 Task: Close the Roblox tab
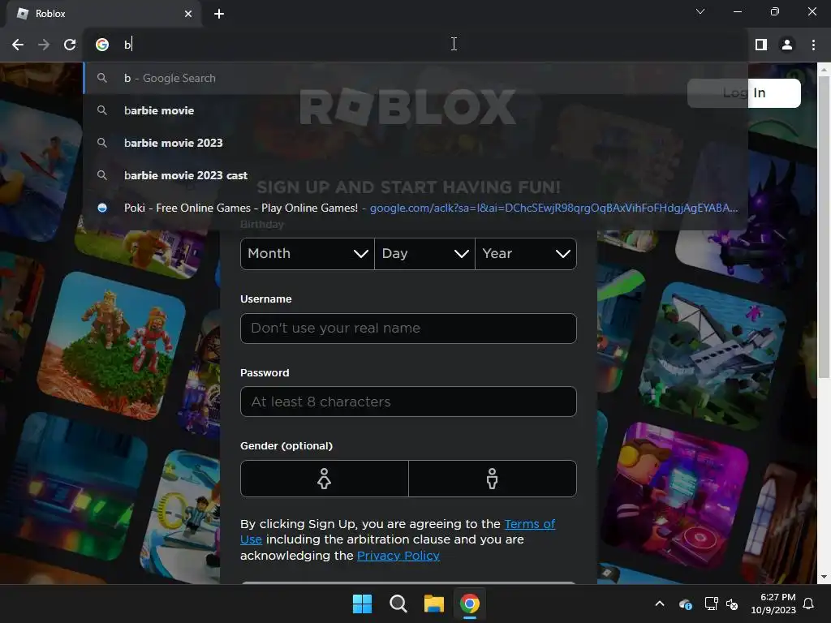point(188,14)
